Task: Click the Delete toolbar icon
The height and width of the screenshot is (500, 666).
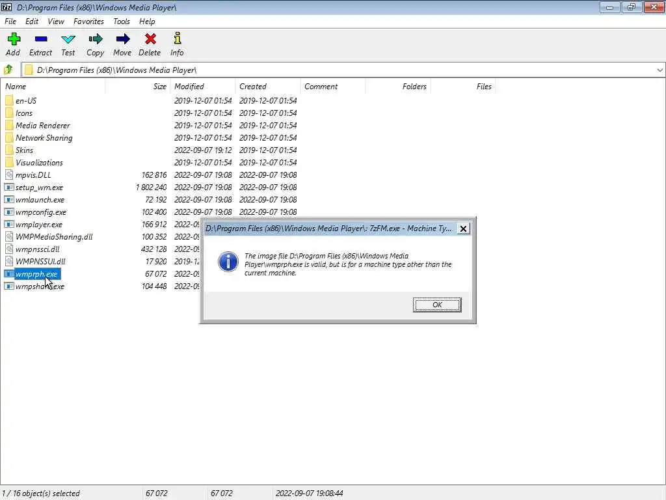Action: (150, 39)
